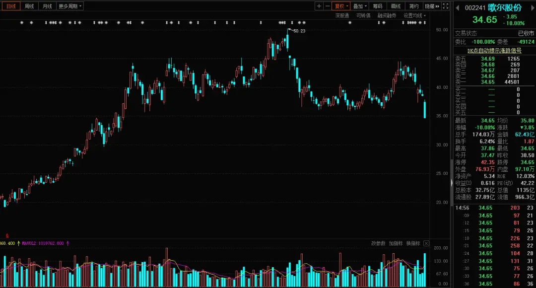The image size is (536, 288).
Task: Open the 更多周期 dropdown
Action: pos(70,6)
